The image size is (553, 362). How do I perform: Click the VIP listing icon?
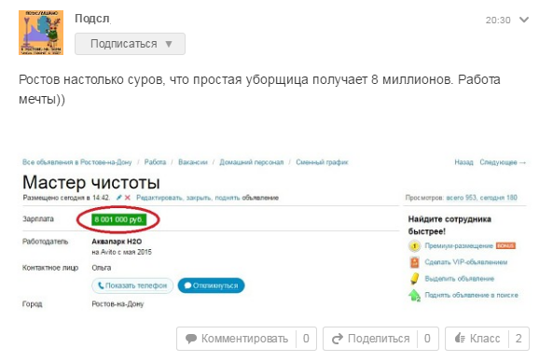(415, 262)
